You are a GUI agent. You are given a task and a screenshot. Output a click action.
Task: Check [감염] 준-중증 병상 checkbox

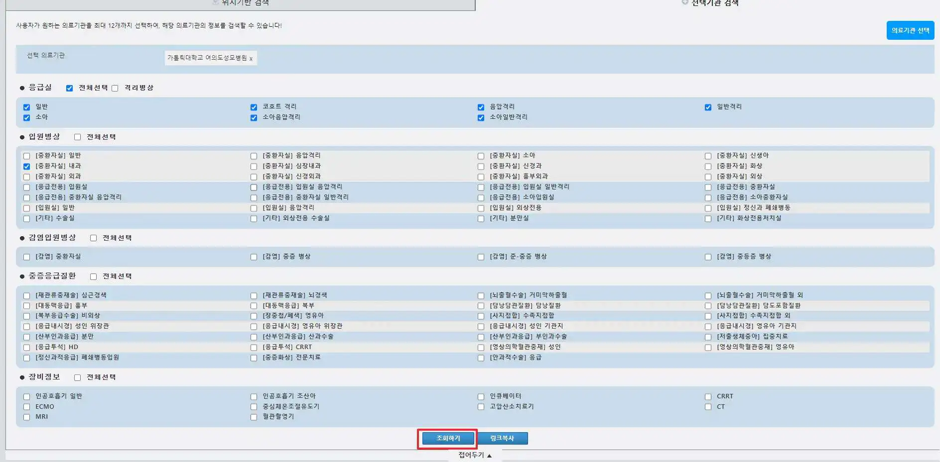point(481,257)
